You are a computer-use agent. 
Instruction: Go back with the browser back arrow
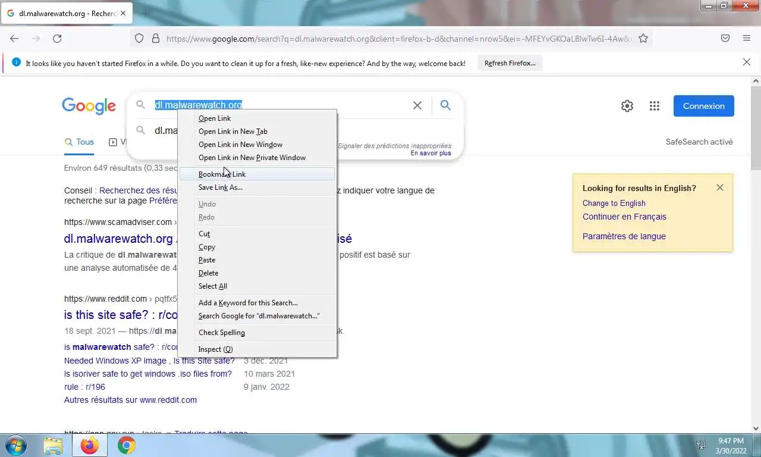[14, 38]
